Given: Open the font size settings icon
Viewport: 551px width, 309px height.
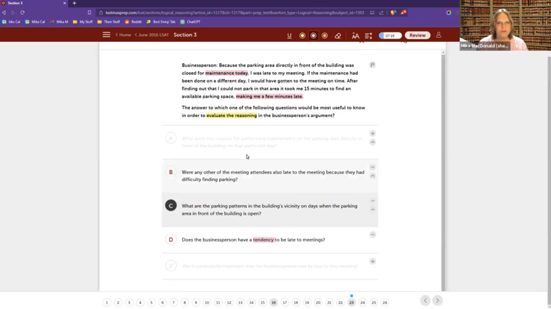Looking at the screenshot, I should coord(355,35).
